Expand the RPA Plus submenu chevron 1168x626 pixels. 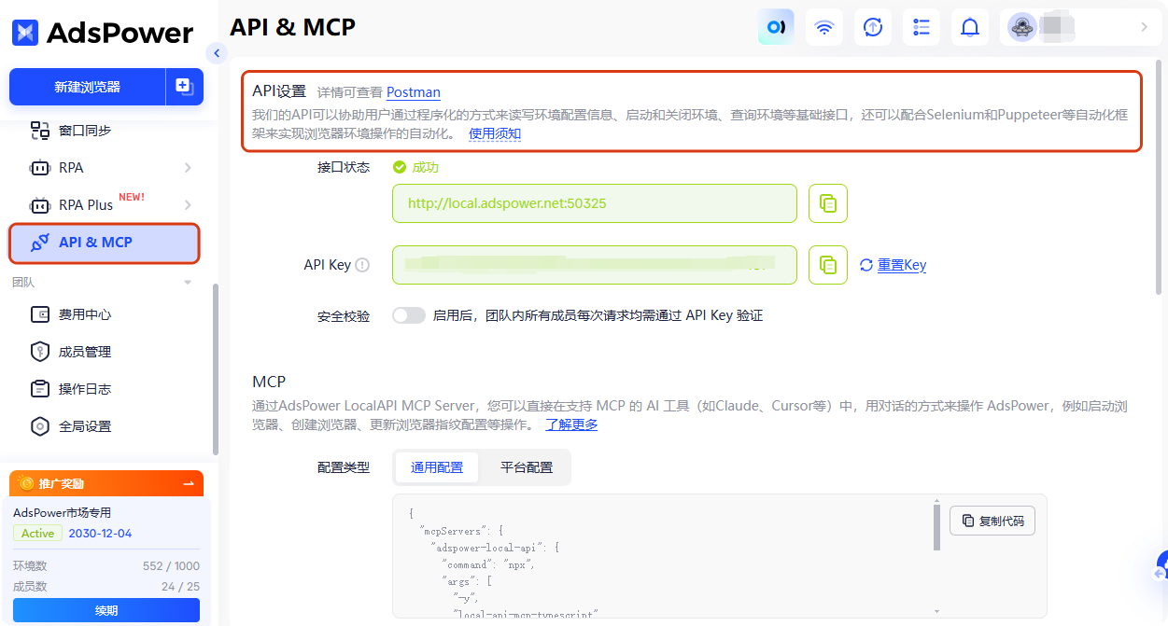188,205
